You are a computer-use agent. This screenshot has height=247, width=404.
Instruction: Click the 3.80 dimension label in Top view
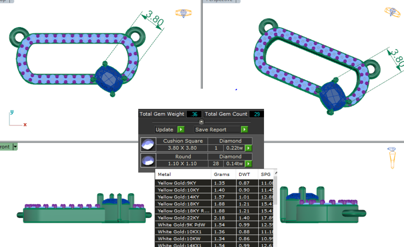[155, 18]
